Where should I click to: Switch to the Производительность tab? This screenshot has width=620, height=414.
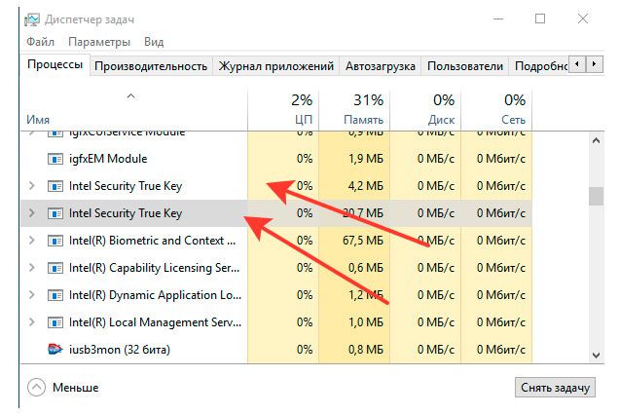pyautogui.click(x=151, y=66)
